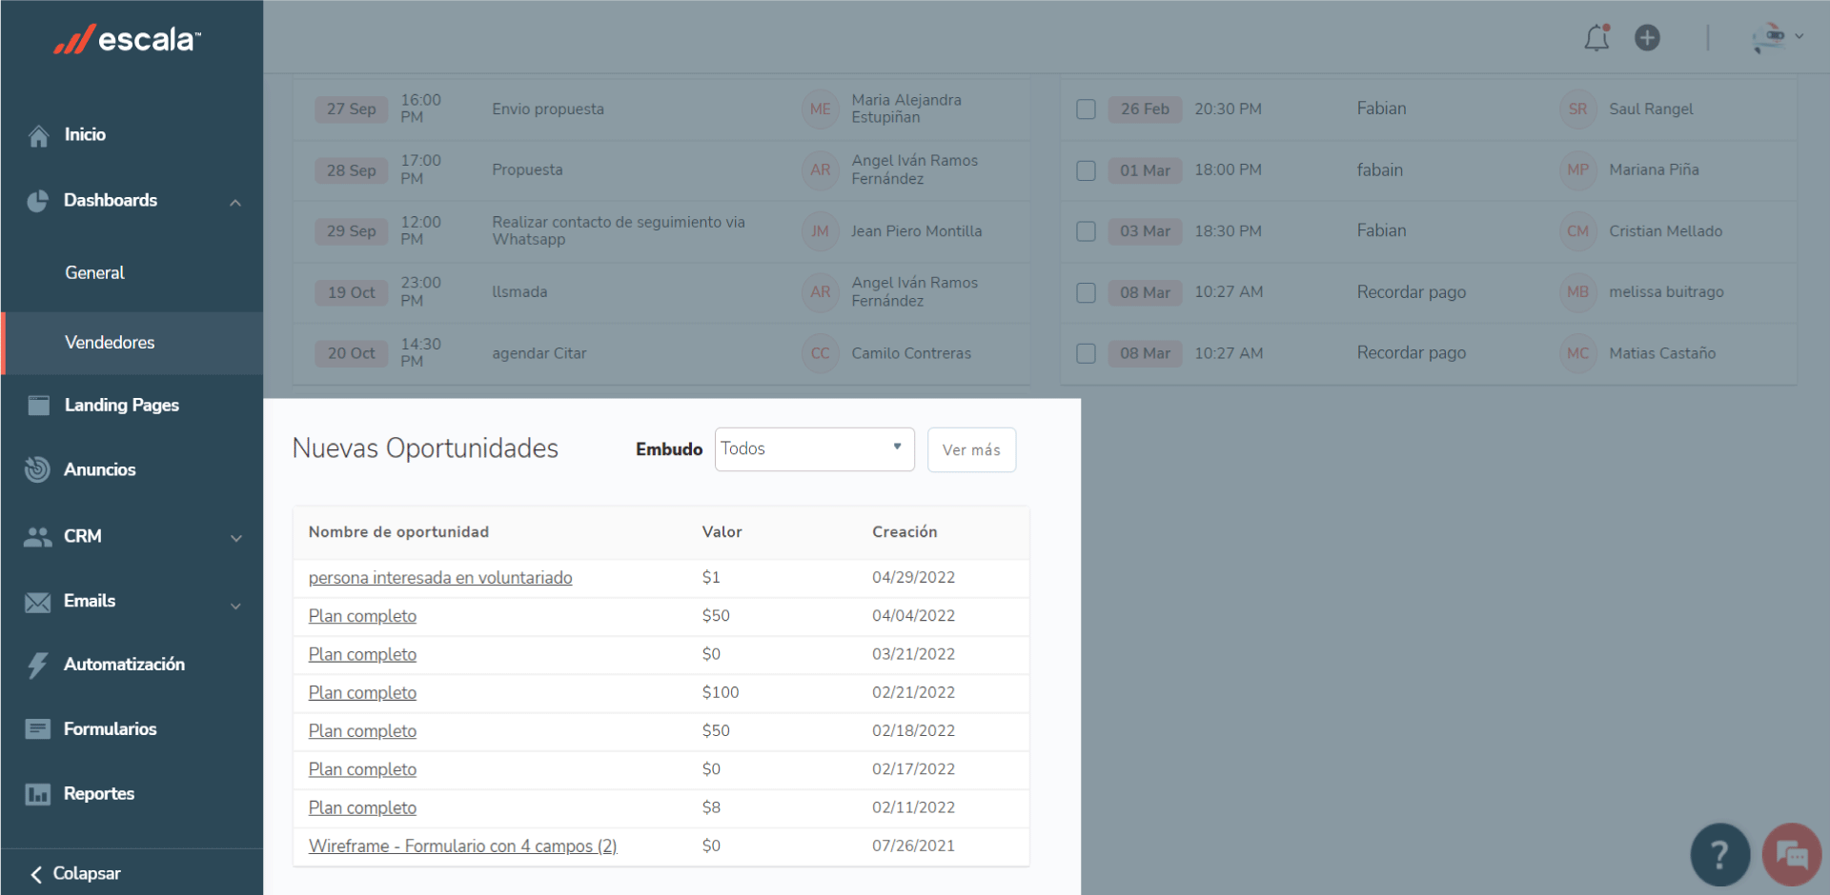Go to General dashboard
The image size is (1830, 895).
[95, 273]
